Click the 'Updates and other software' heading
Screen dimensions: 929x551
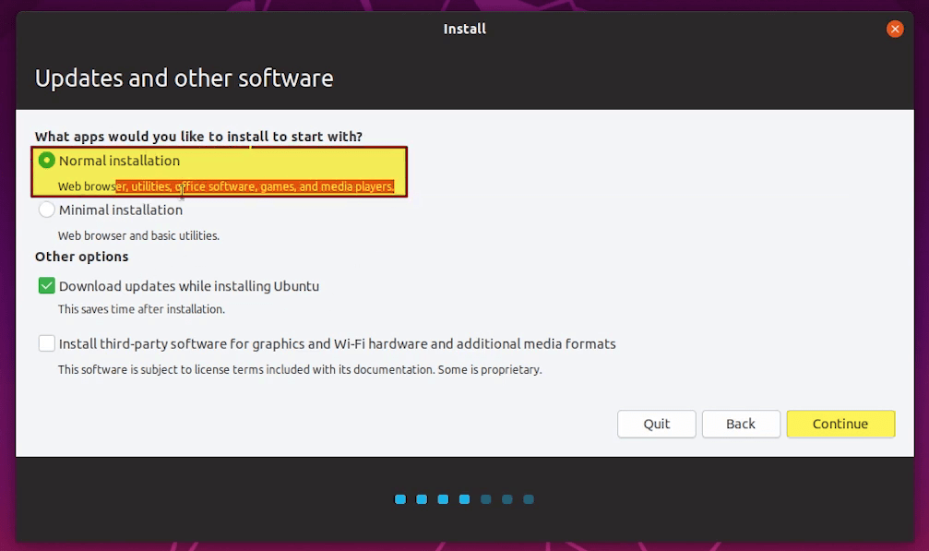click(185, 78)
